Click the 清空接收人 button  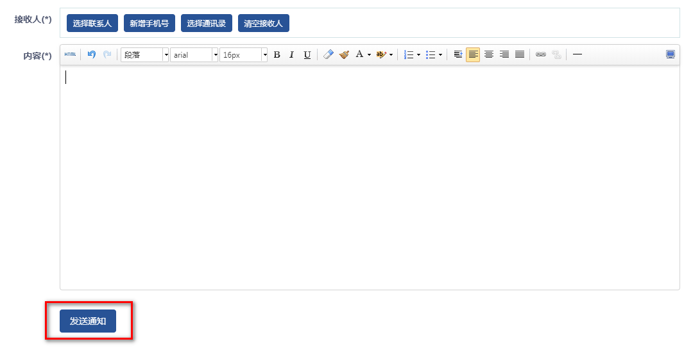click(264, 23)
